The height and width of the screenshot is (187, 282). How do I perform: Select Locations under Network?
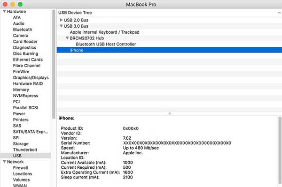tap(23, 174)
